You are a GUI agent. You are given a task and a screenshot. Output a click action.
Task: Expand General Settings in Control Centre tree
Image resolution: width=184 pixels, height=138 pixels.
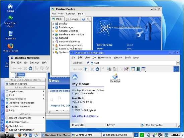pyautogui.click(x=53, y=31)
